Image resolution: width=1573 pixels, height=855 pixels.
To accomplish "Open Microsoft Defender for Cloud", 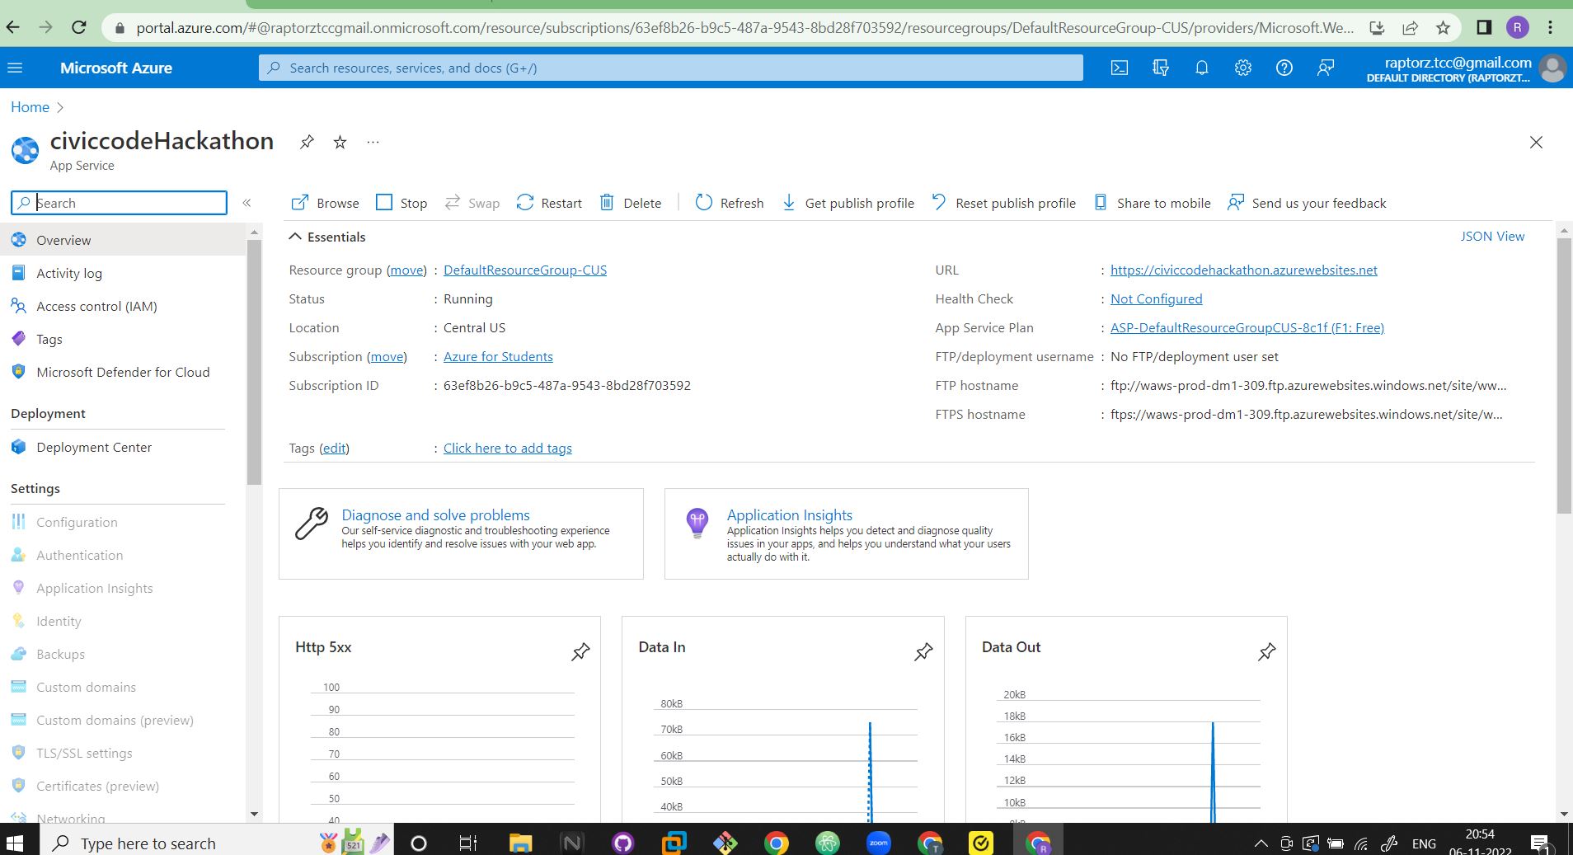I will (123, 372).
